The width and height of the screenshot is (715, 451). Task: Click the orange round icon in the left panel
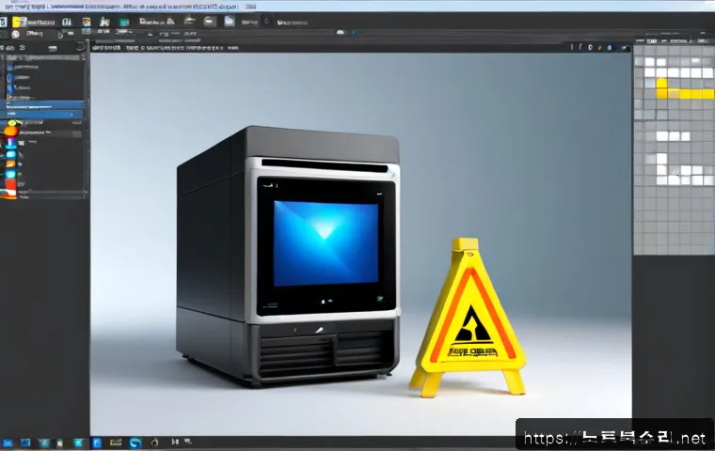pyautogui.click(x=10, y=132)
